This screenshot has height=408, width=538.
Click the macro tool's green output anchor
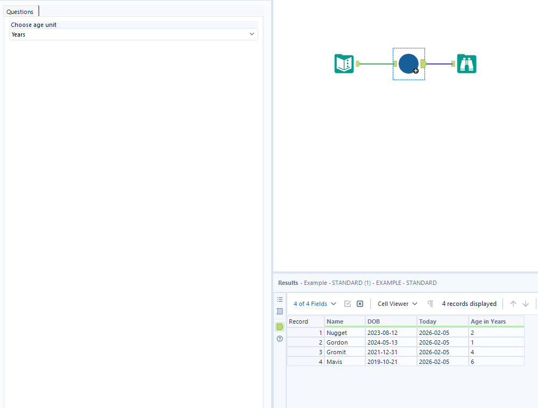tap(423, 63)
